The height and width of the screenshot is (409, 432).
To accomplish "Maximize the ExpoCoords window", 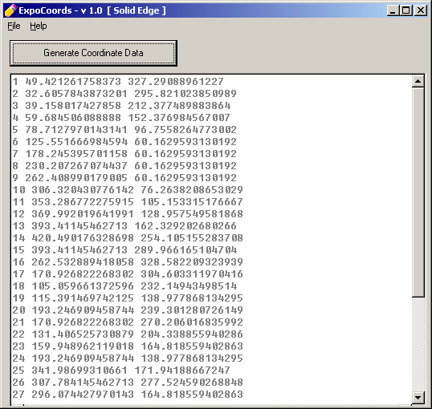I will pyautogui.click(x=406, y=10).
